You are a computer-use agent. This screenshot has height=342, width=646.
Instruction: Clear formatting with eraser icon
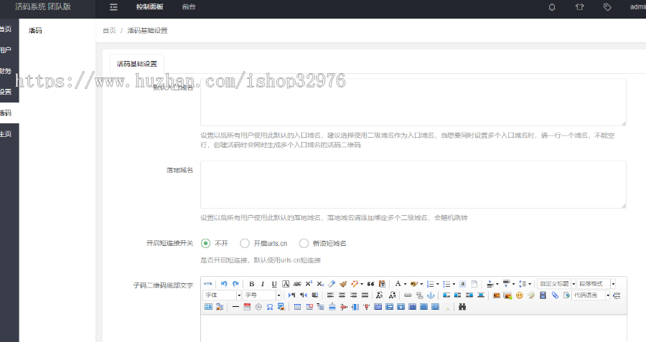pos(332,284)
